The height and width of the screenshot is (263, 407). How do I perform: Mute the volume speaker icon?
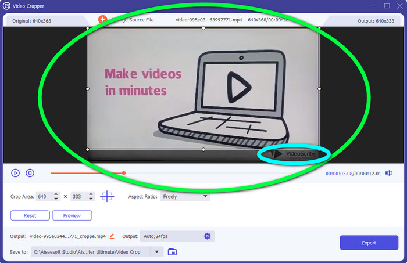[x=388, y=173]
